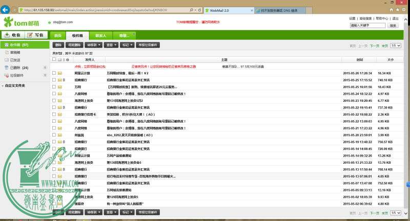Click the top 举报垃圾邮件 button

(148, 45)
